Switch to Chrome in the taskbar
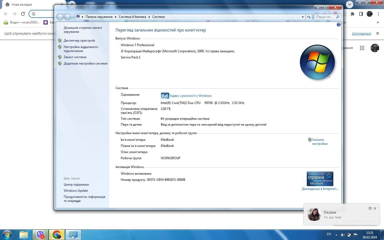This screenshot has height=240, width=384. point(57,235)
